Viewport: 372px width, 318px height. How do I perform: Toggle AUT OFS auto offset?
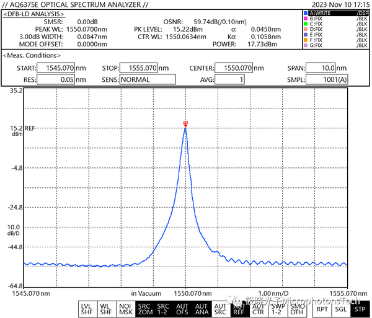coord(183,309)
